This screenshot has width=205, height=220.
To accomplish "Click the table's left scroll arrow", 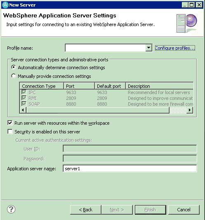I will [23, 110].
